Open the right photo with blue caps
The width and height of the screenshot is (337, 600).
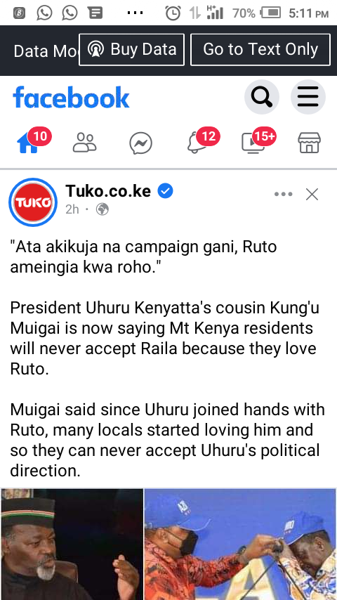[x=241, y=544]
